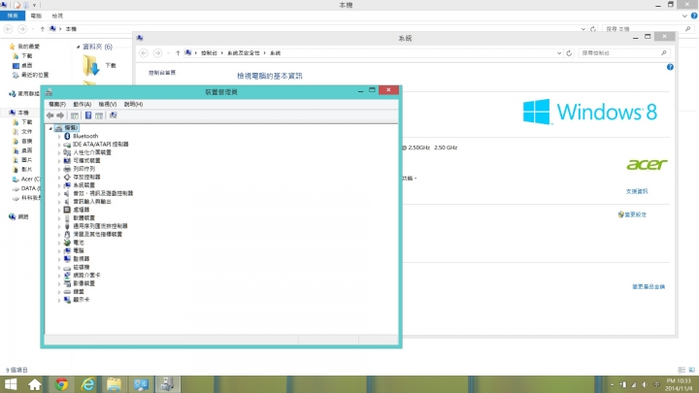This screenshot has height=393, width=699.
Task: Select 音訊輸入與輸出 in the device tree
Action: point(92,202)
